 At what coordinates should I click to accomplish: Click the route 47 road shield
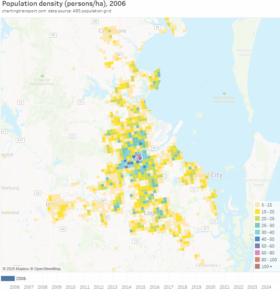[x=205, y=229]
